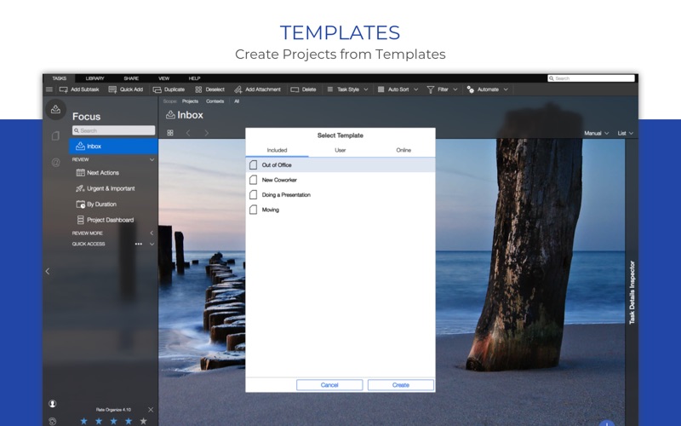
Task: Open the VIEW menu tab
Action: tap(163, 78)
